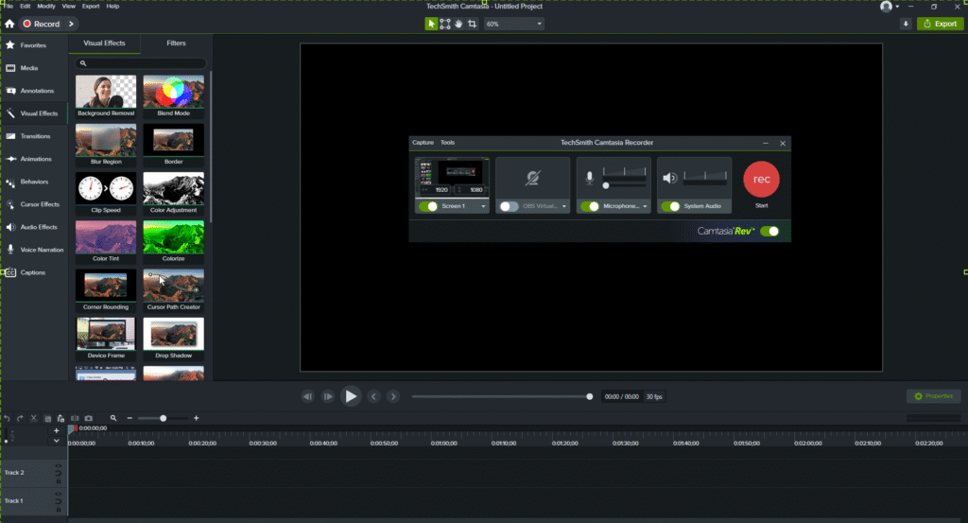Open the View menu

(x=68, y=7)
